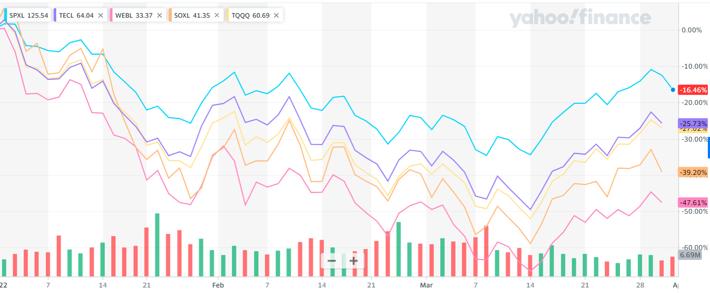Remove the SOXL comparison with its X

pyautogui.click(x=217, y=16)
